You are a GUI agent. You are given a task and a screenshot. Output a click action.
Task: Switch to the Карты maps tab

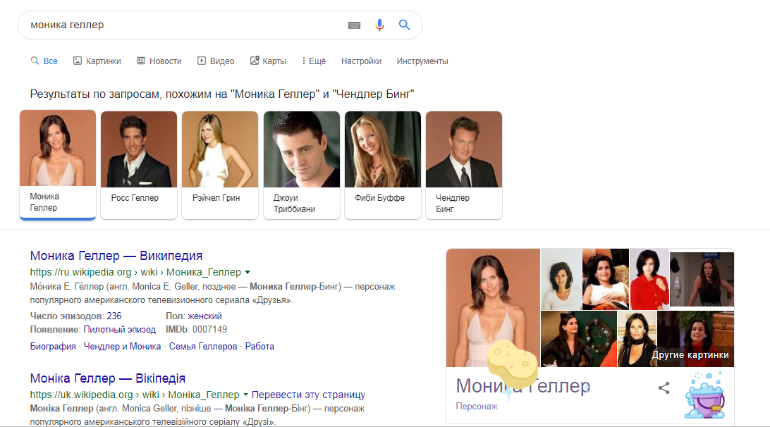click(268, 61)
